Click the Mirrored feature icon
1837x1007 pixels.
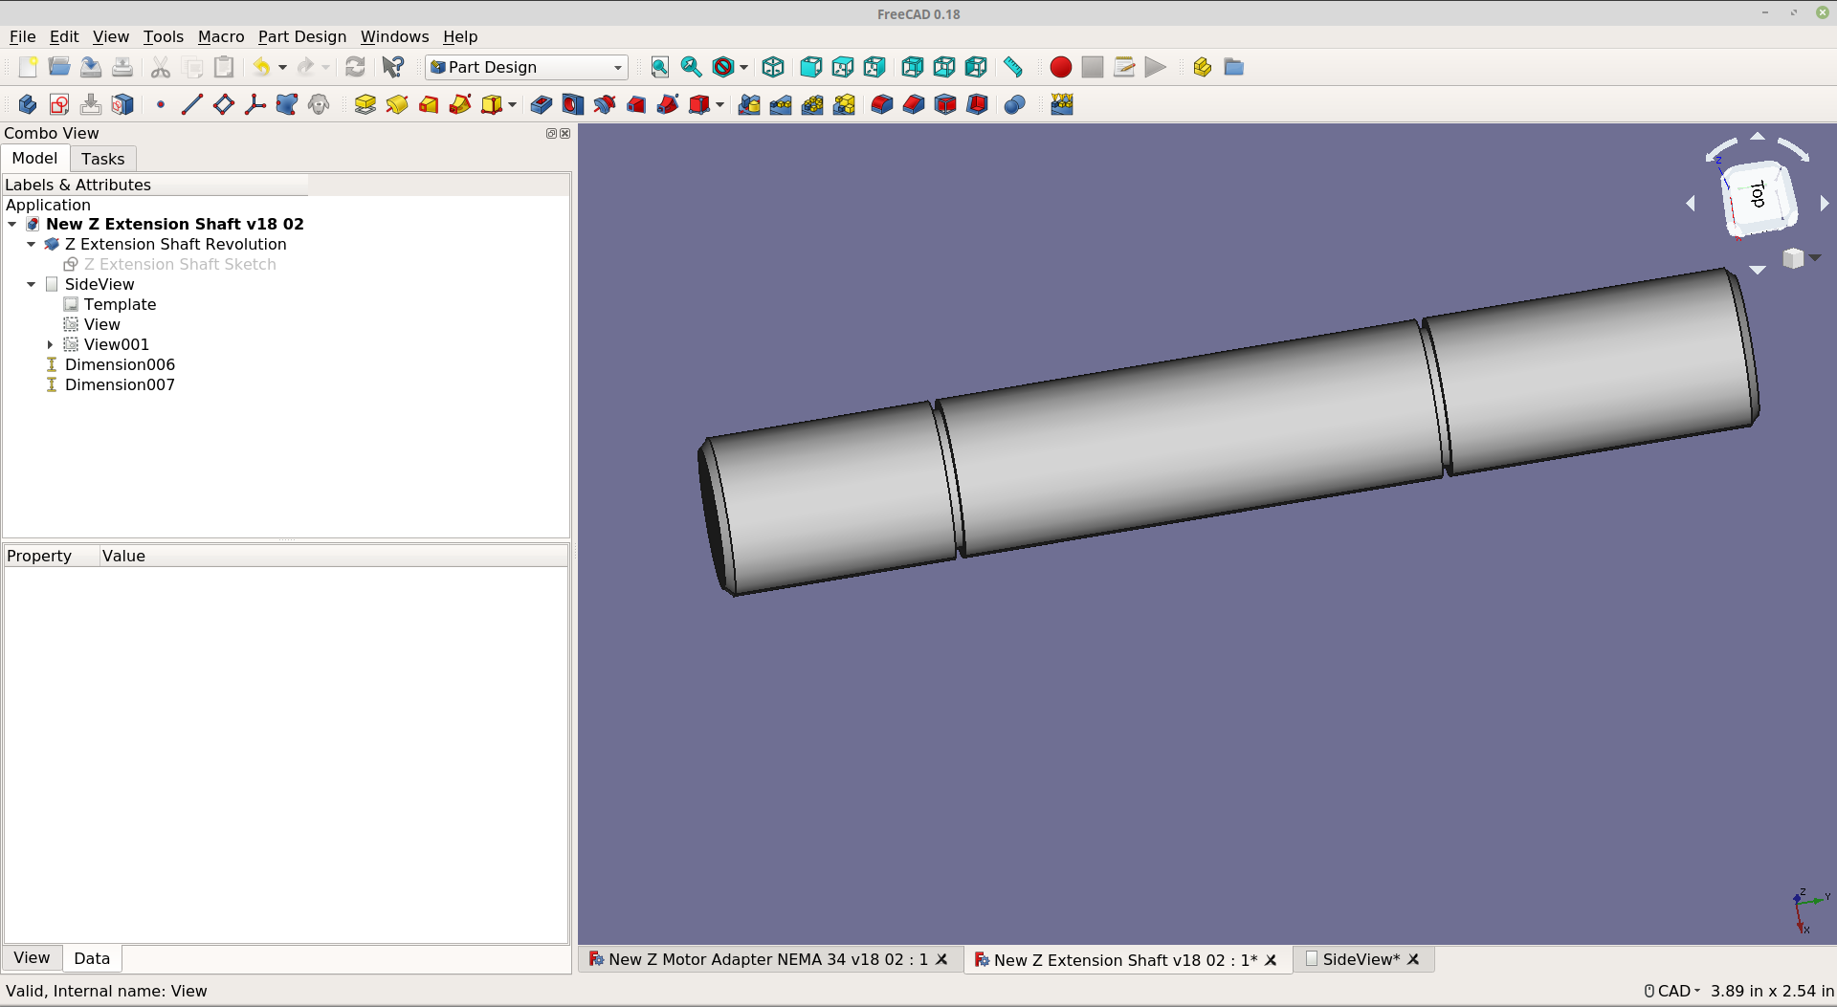coord(750,104)
